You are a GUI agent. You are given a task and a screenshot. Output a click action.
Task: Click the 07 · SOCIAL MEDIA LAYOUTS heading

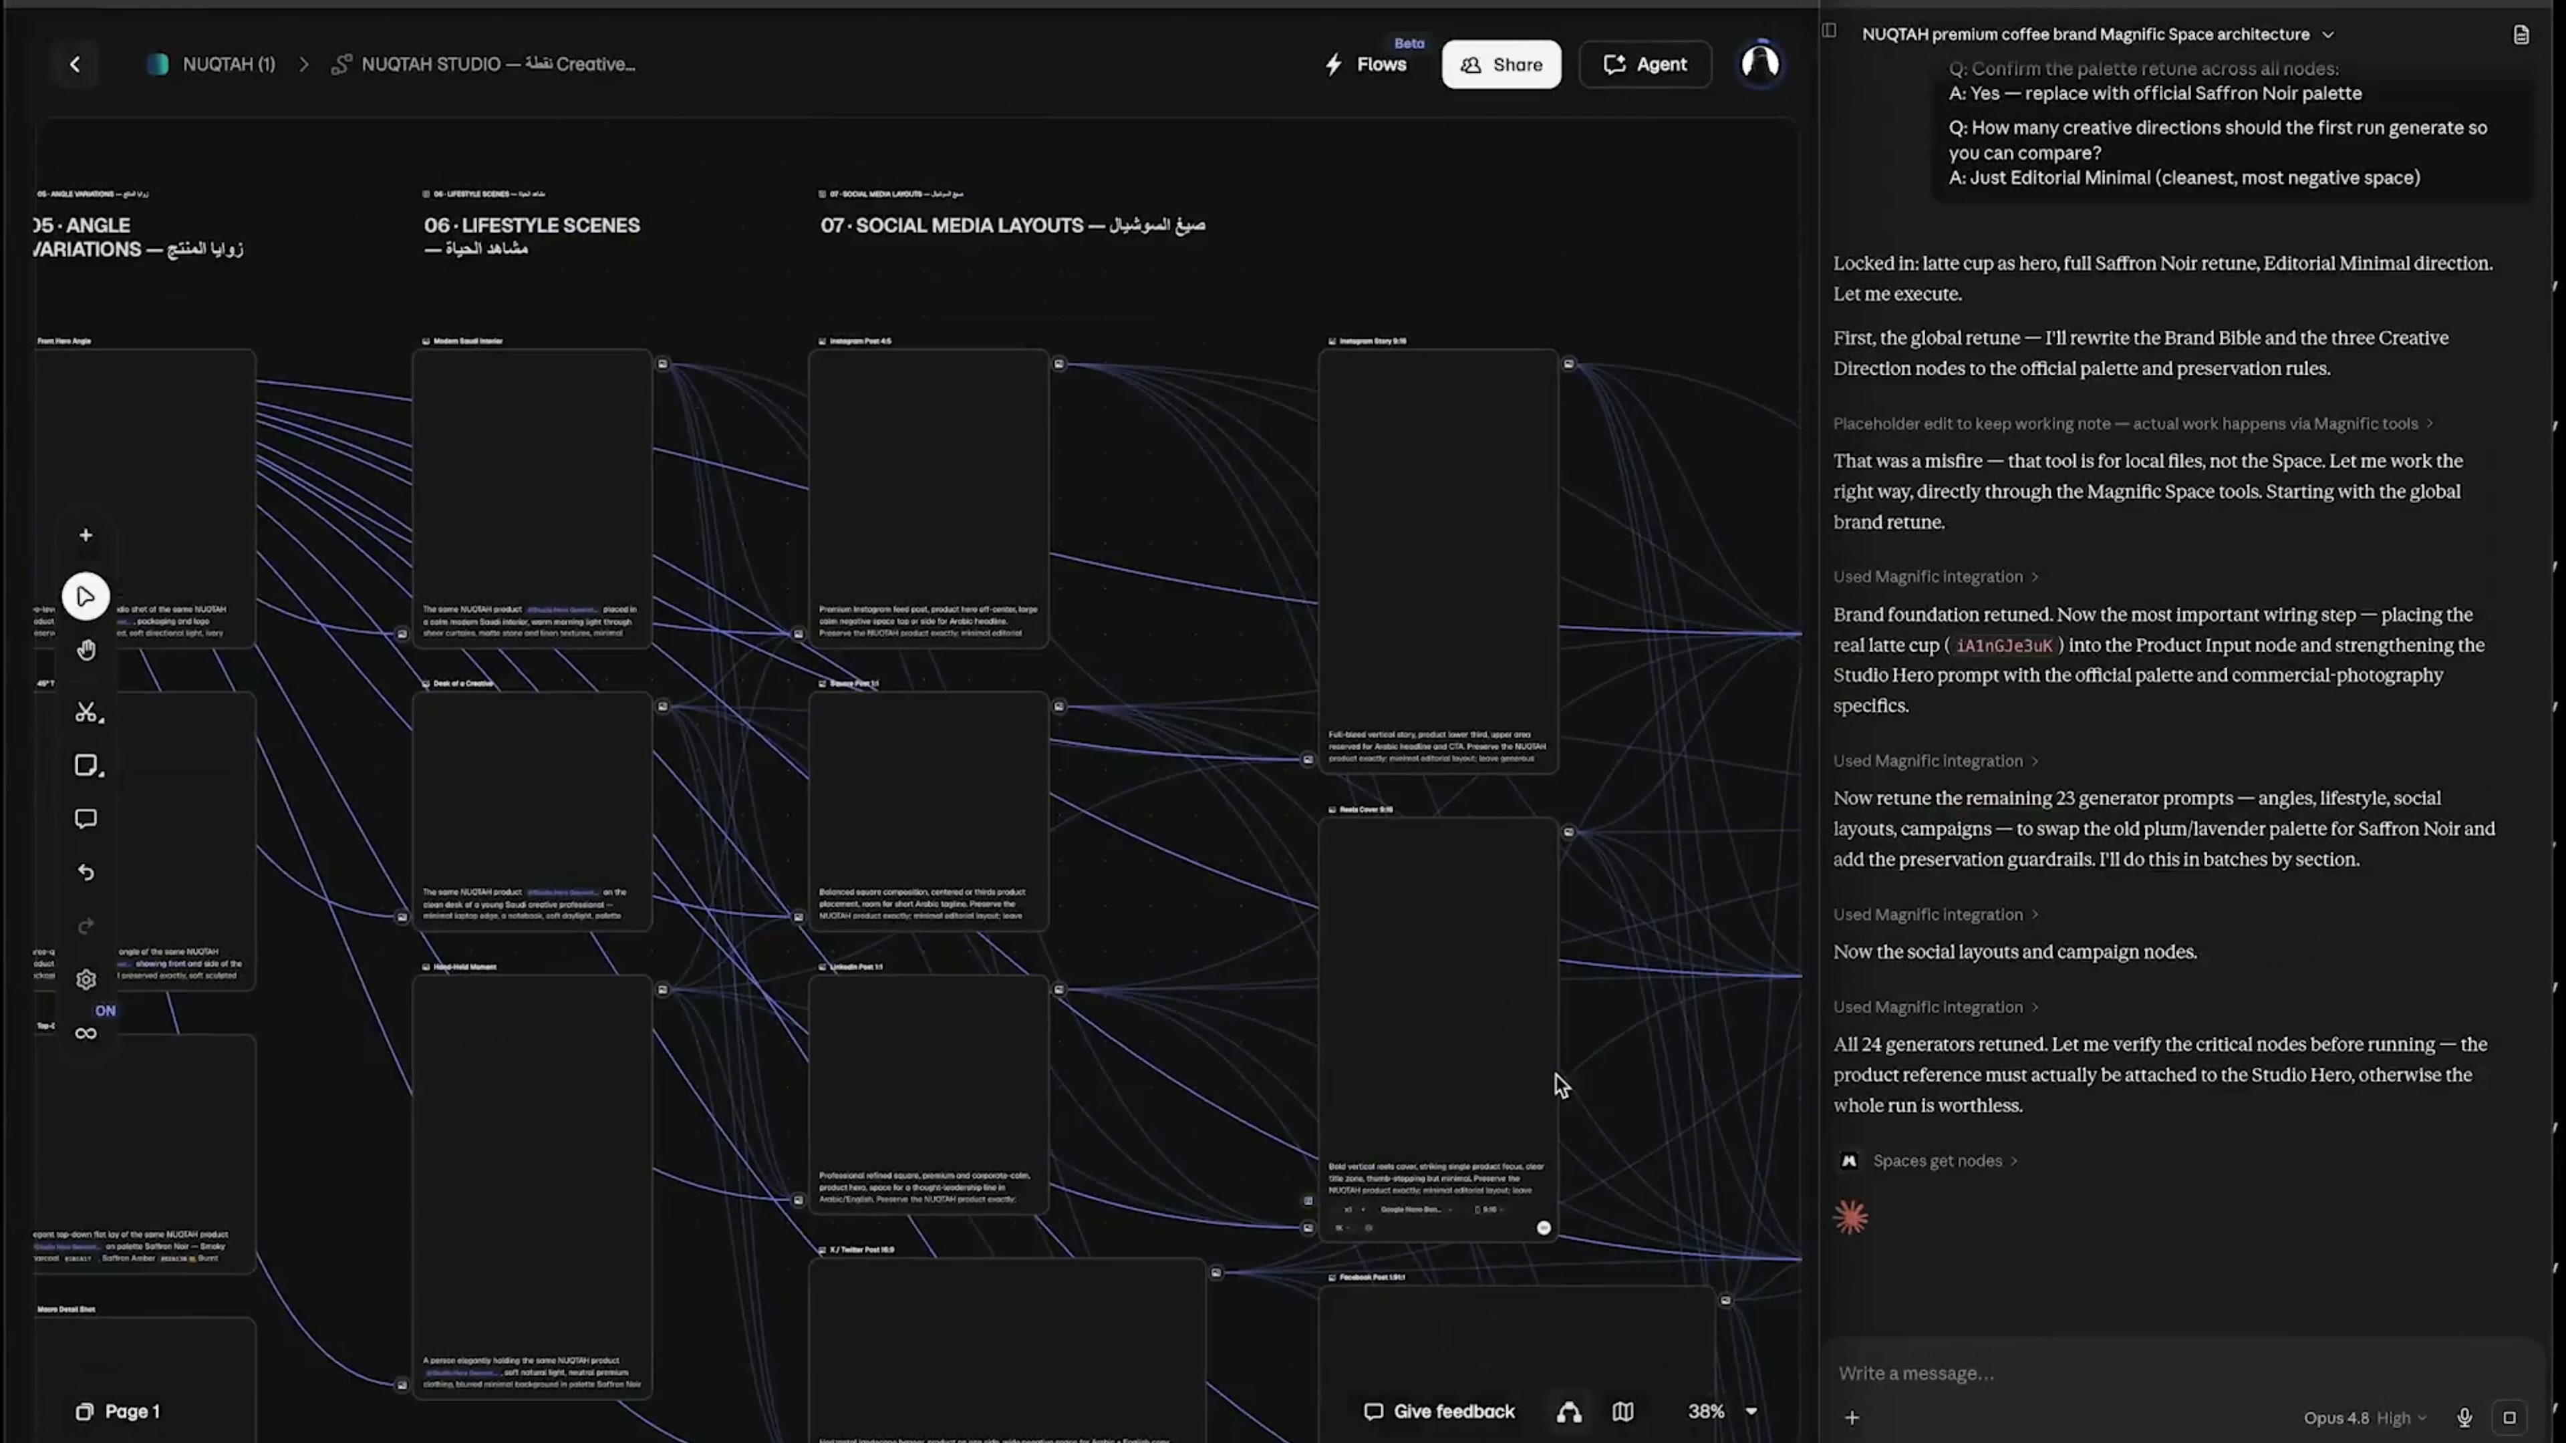click(x=1013, y=225)
